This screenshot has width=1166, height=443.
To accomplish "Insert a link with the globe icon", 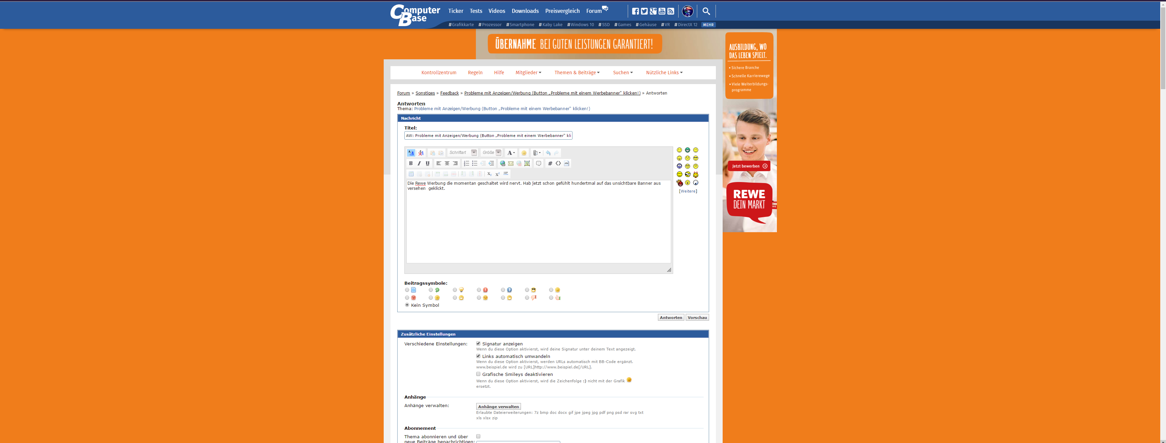I will 502,163.
